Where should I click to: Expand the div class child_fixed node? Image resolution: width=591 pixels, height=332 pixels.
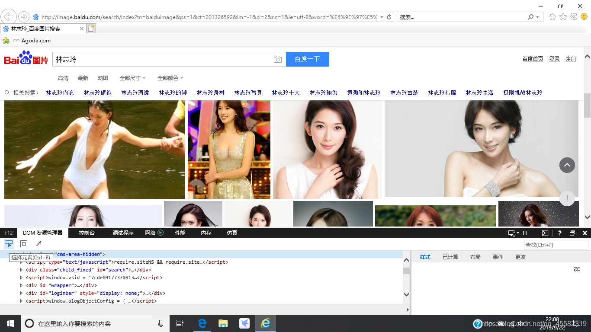(x=21, y=270)
